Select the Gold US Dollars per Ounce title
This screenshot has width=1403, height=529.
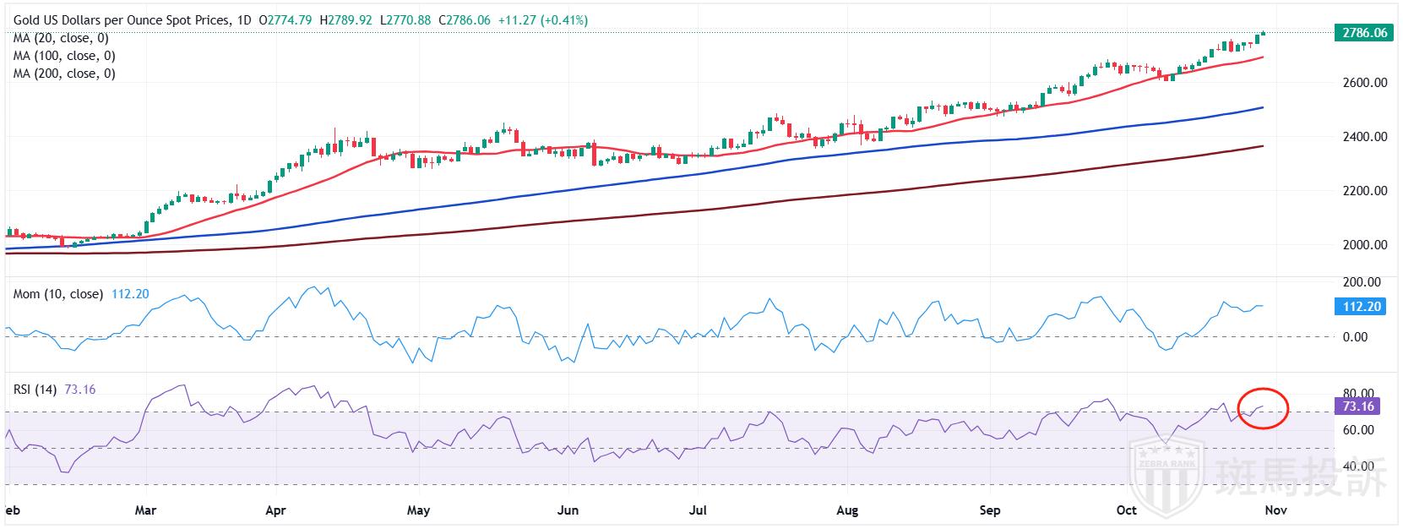click(x=118, y=19)
